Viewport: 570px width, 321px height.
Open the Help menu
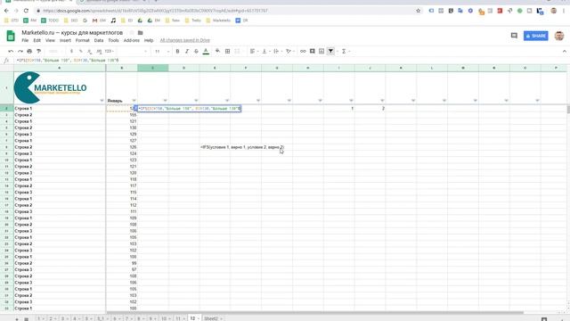coord(149,40)
